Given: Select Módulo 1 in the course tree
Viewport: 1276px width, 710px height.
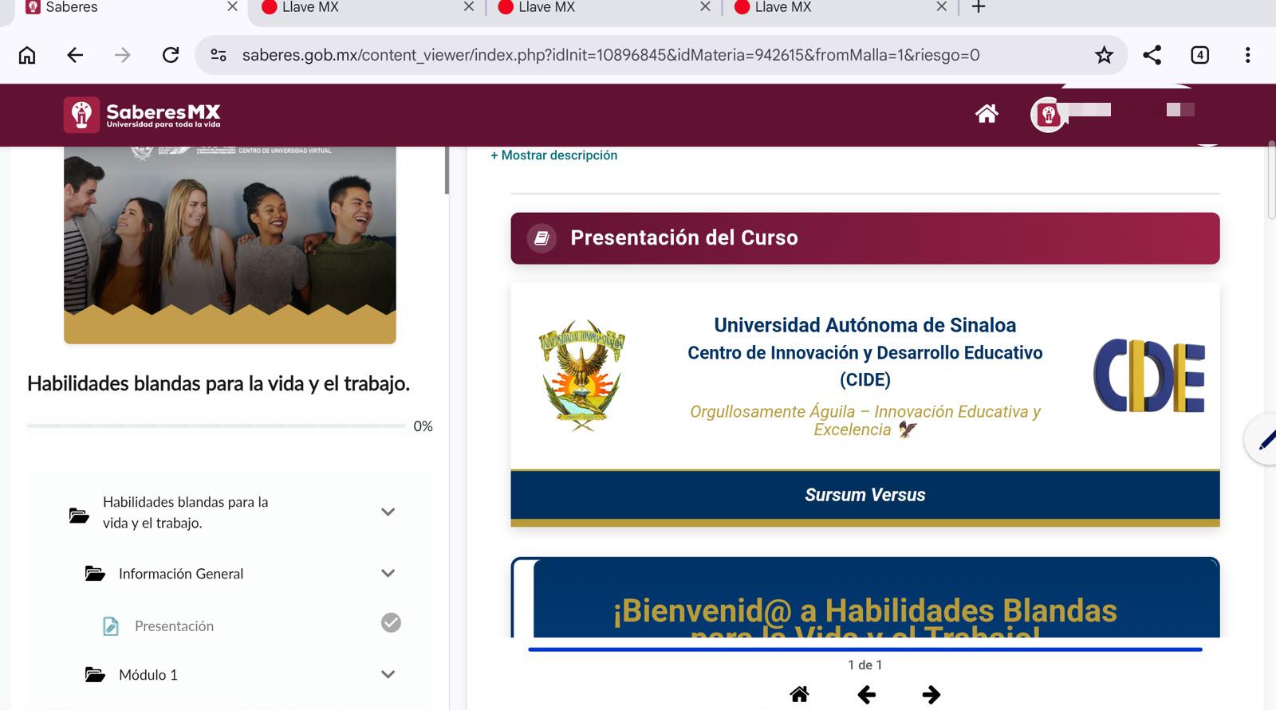Looking at the screenshot, I should pos(148,675).
